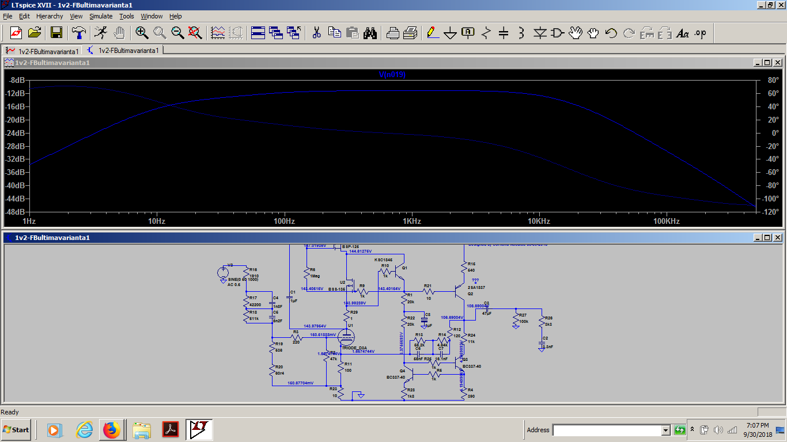
Task: Place a Diode from the toolbar
Action: (540, 33)
